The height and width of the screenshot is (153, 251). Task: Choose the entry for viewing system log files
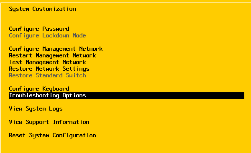coord(36,109)
